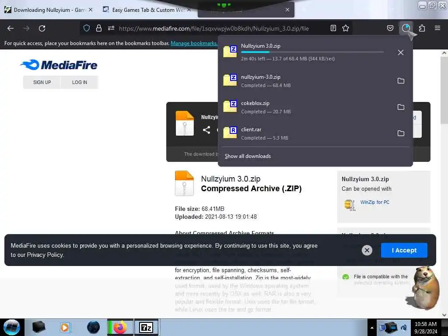Click the share icon in download box
Viewport: 448px width, 336px height.
click(x=206, y=130)
